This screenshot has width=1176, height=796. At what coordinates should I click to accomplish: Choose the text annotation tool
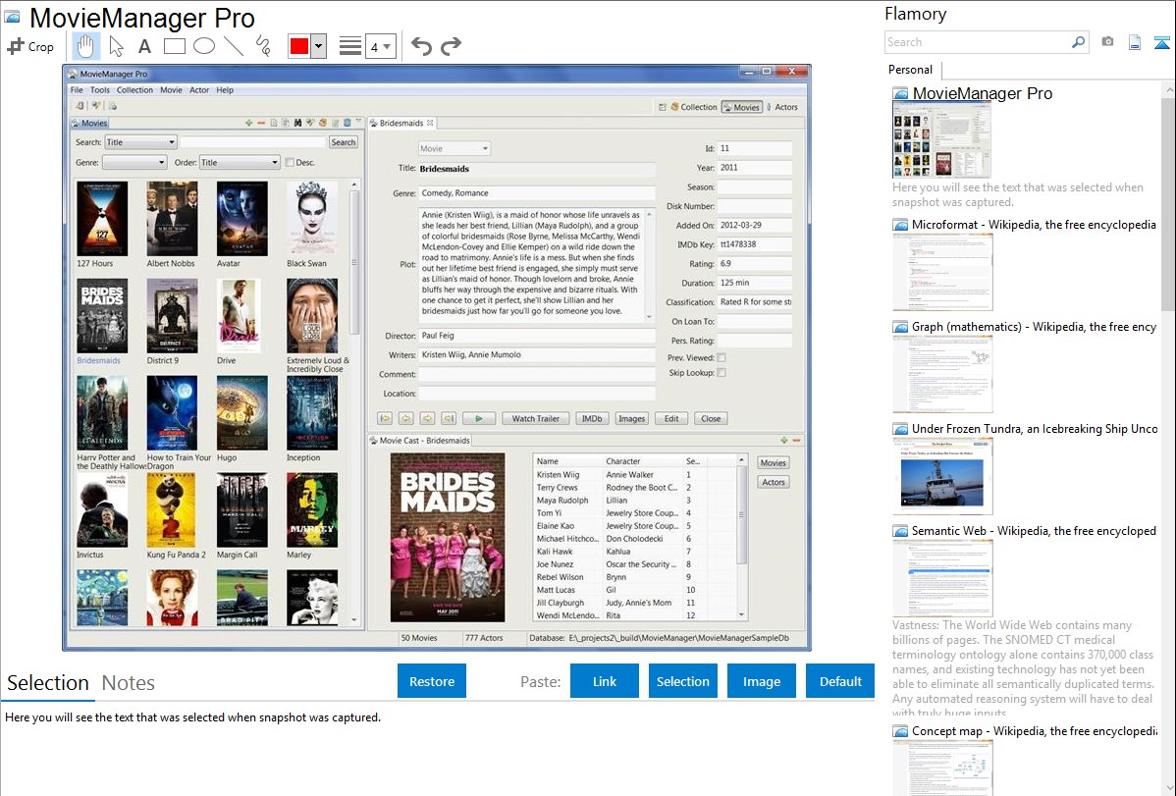144,46
